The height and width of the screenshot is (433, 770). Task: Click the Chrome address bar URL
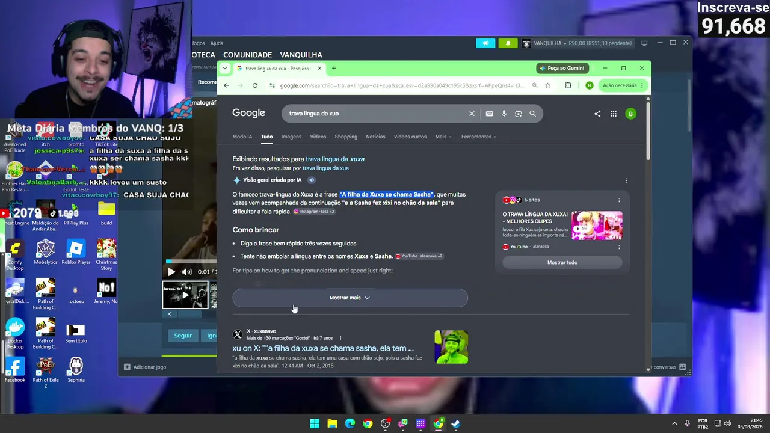[x=402, y=85]
